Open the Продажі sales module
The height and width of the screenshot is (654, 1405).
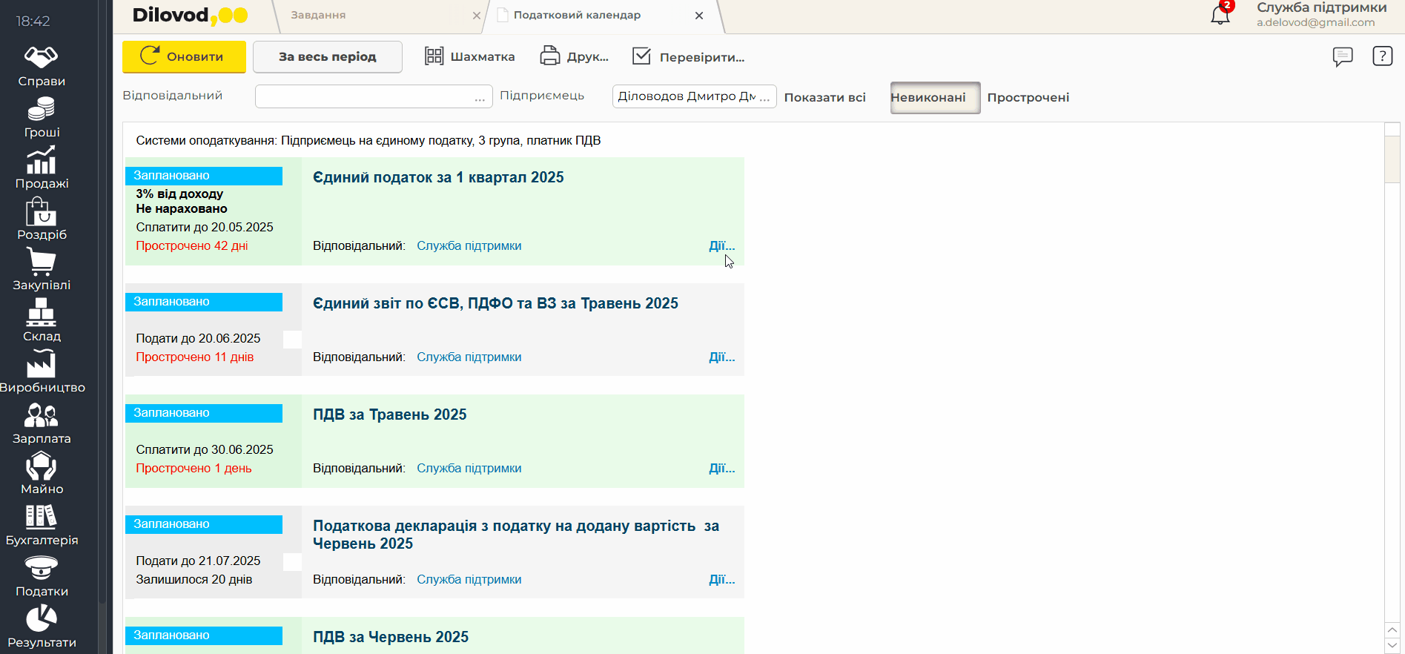coord(42,168)
